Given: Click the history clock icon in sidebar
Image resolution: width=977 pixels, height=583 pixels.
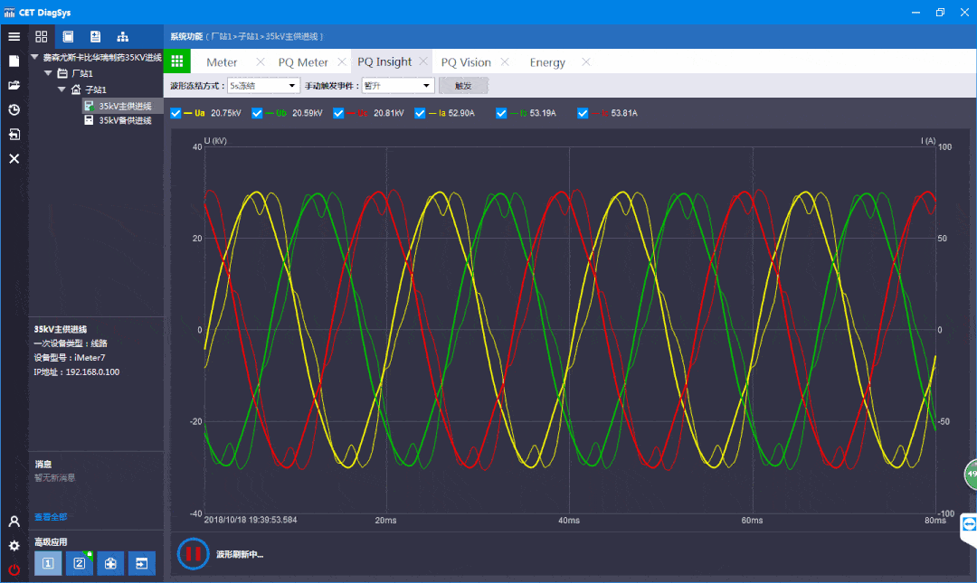Looking at the screenshot, I should (x=14, y=110).
